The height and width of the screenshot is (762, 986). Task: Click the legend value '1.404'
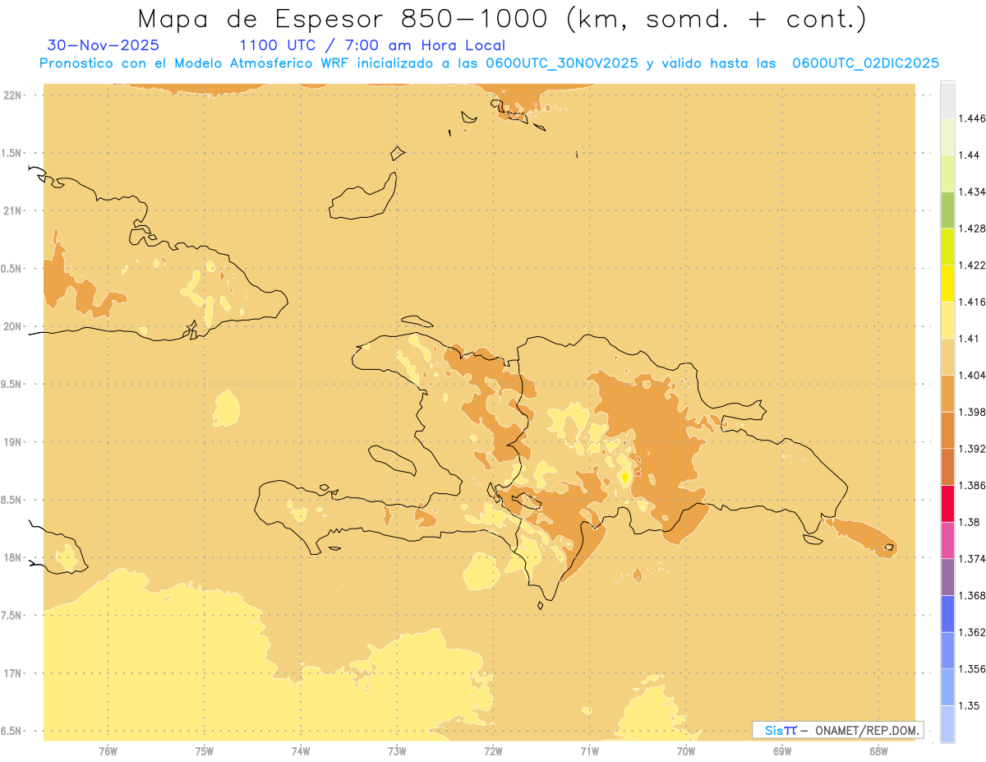pyautogui.click(x=972, y=375)
